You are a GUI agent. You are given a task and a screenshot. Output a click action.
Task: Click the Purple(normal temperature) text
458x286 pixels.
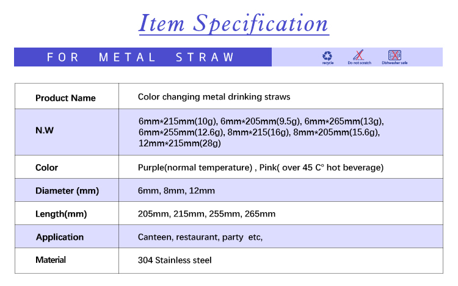click(195, 168)
